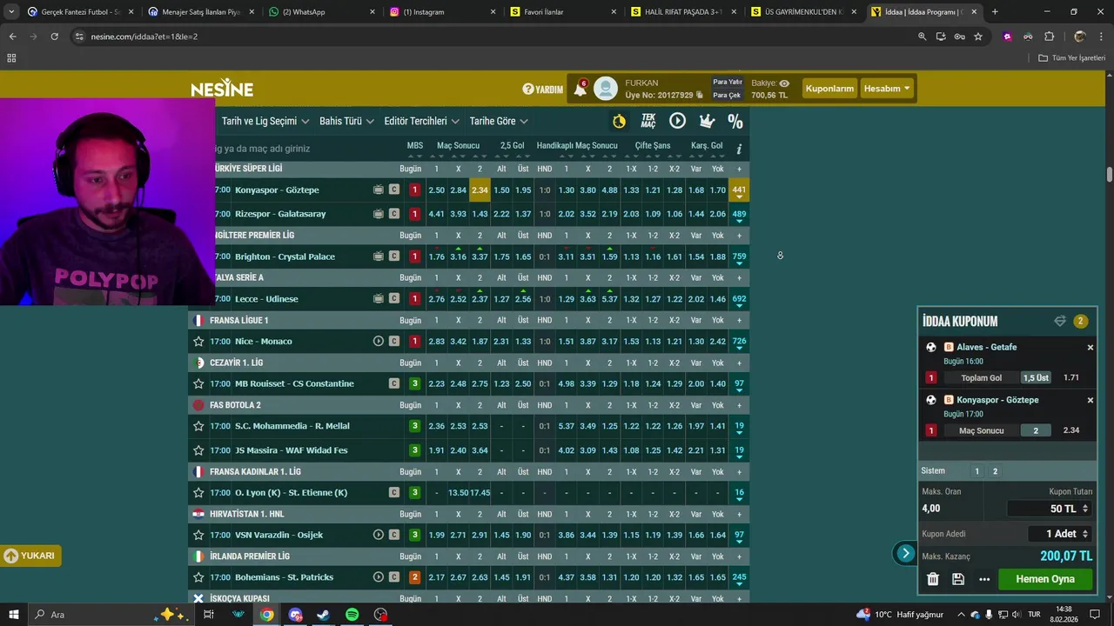The height and width of the screenshot is (626, 1114).
Task: Click Para Yatır deposit button
Action: (x=728, y=82)
